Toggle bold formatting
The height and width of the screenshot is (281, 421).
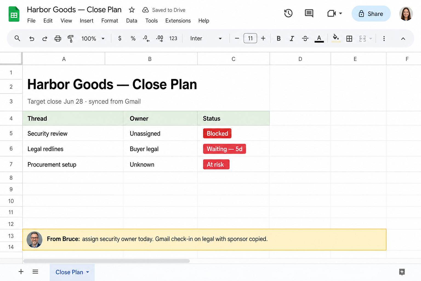279,38
